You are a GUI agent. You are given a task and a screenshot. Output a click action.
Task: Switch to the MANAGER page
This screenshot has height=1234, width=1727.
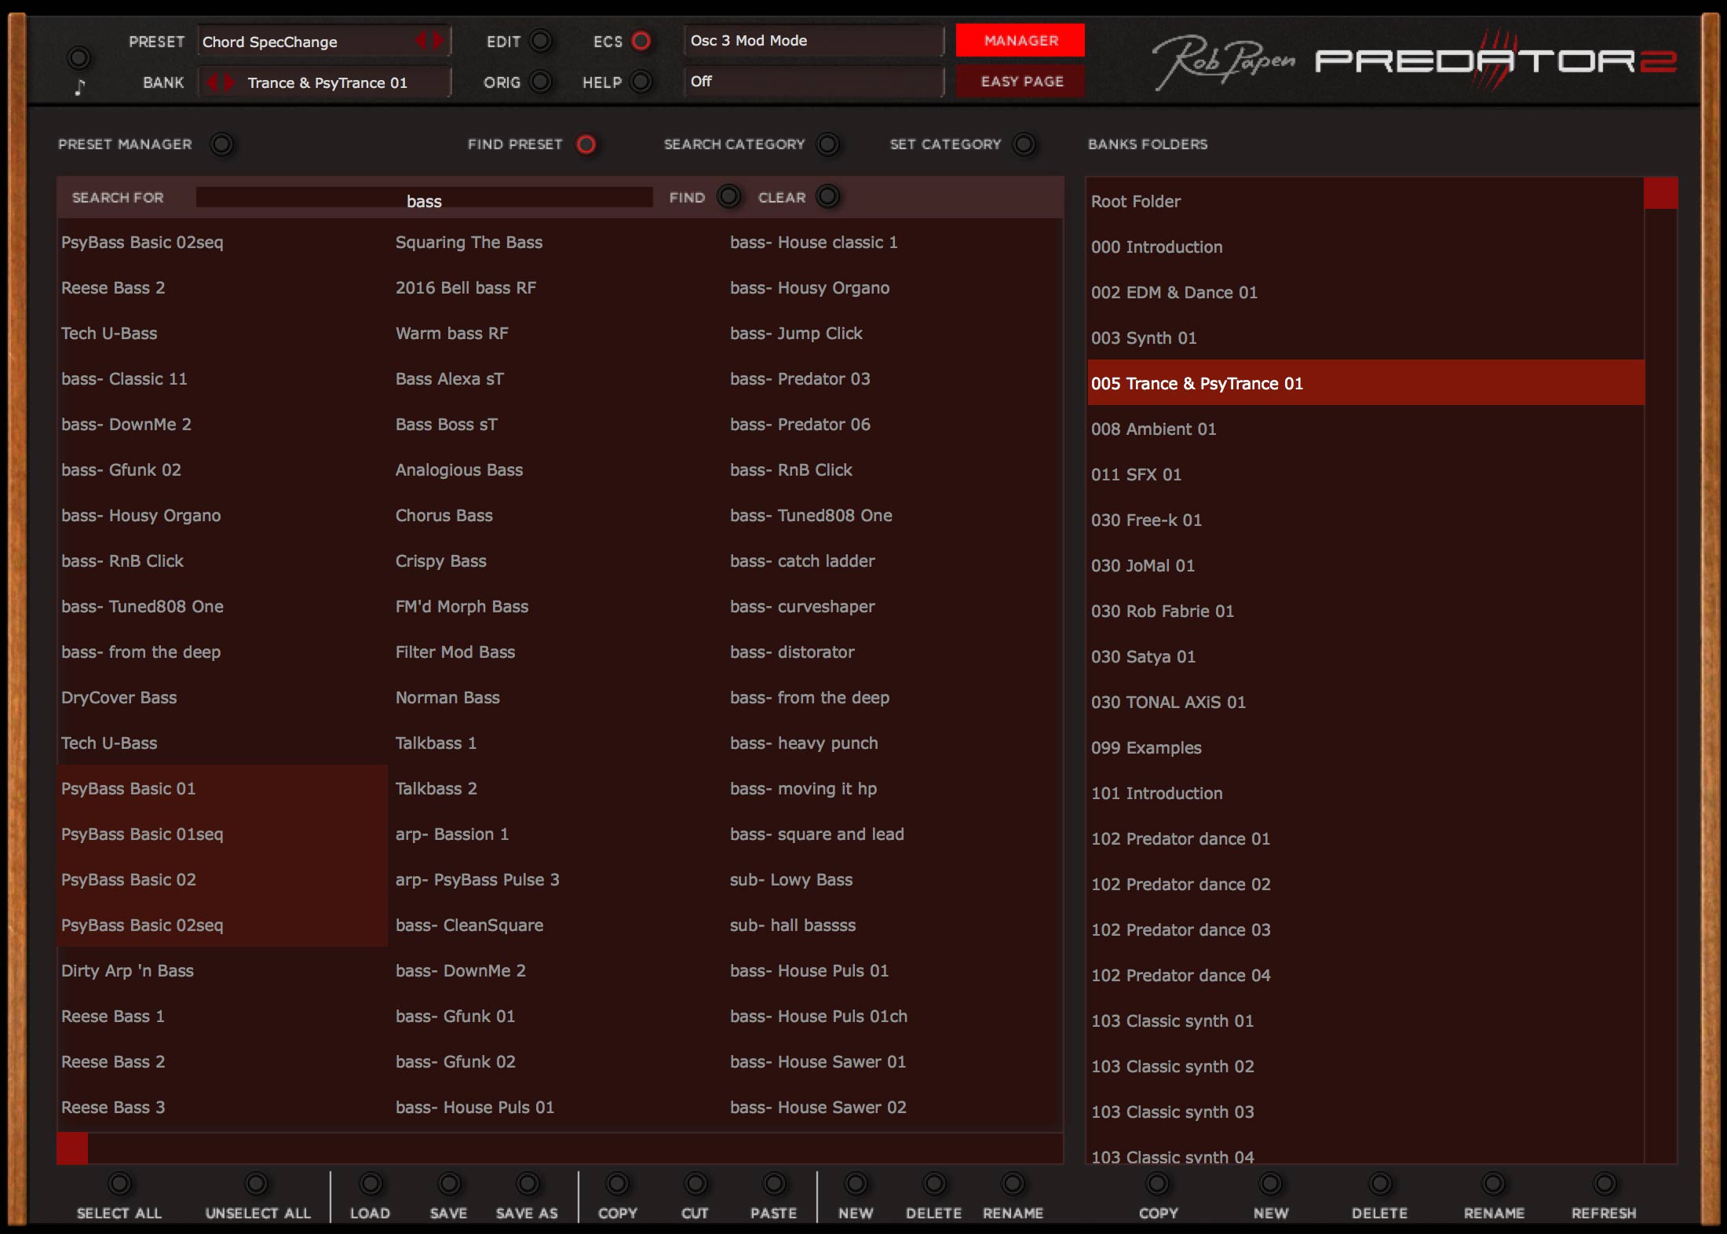tap(1020, 40)
